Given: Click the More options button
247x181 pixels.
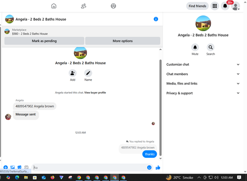Looking at the screenshot, I should tap(123, 41).
